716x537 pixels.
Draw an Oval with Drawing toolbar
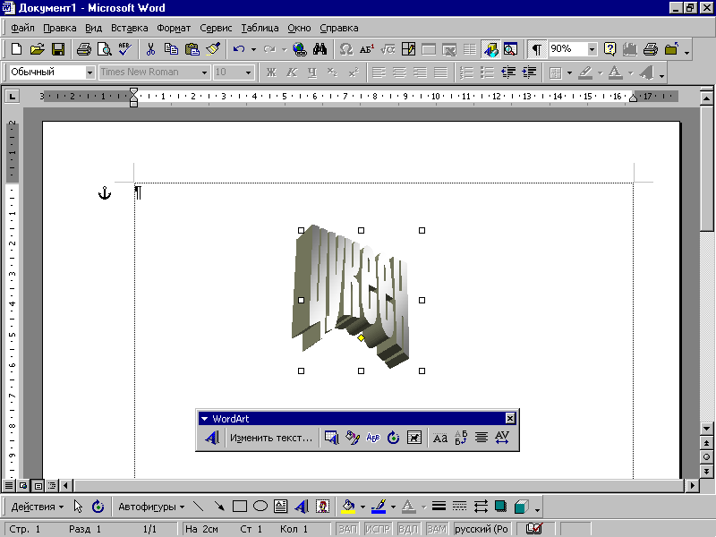(x=260, y=507)
